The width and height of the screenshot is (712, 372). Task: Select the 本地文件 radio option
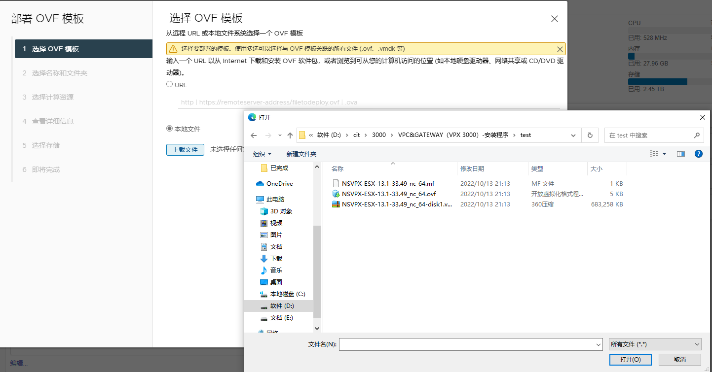(x=170, y=129)
